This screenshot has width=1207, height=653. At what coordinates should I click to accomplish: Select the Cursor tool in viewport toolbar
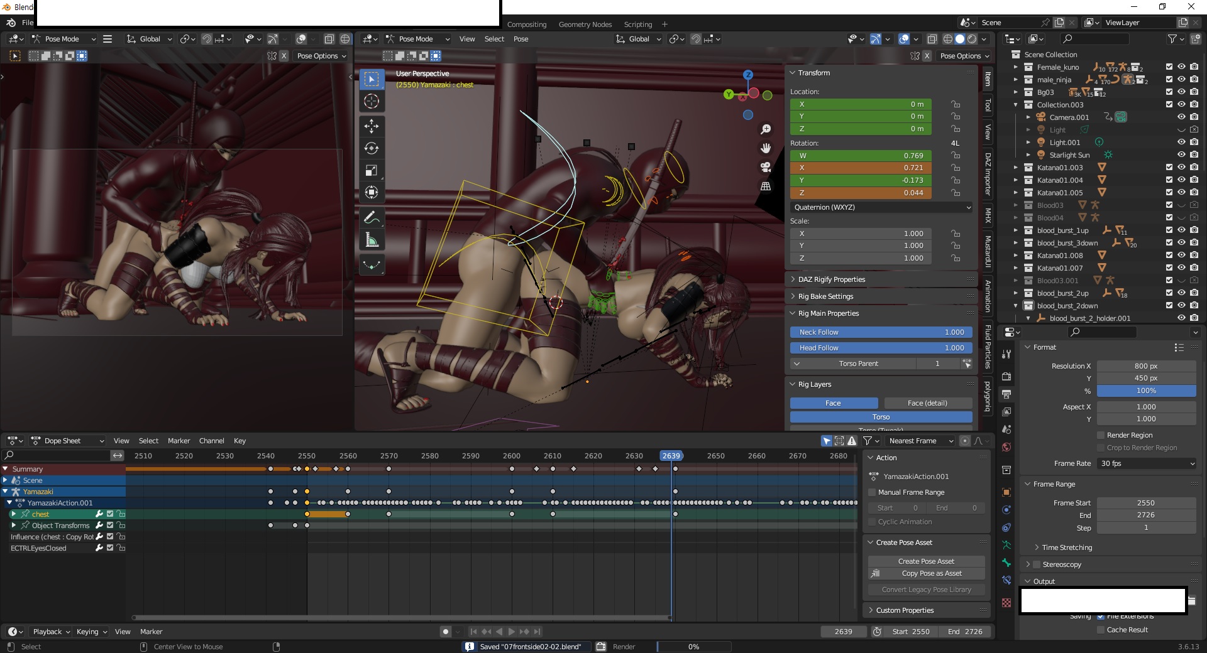click(372, 101)
